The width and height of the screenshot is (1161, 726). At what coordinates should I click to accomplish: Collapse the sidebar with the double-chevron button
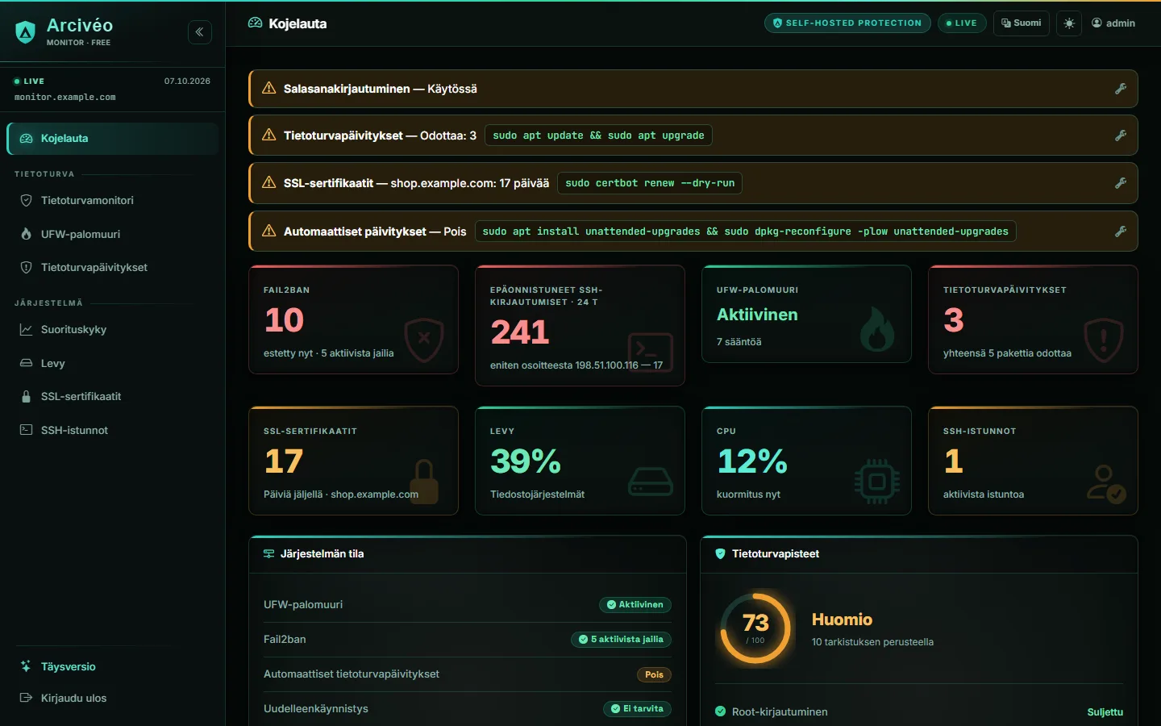200,32
